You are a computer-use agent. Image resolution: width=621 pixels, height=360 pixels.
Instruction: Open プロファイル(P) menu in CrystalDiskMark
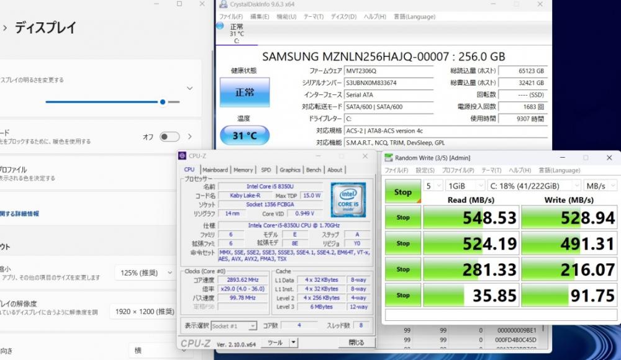[x=458, y=170]
